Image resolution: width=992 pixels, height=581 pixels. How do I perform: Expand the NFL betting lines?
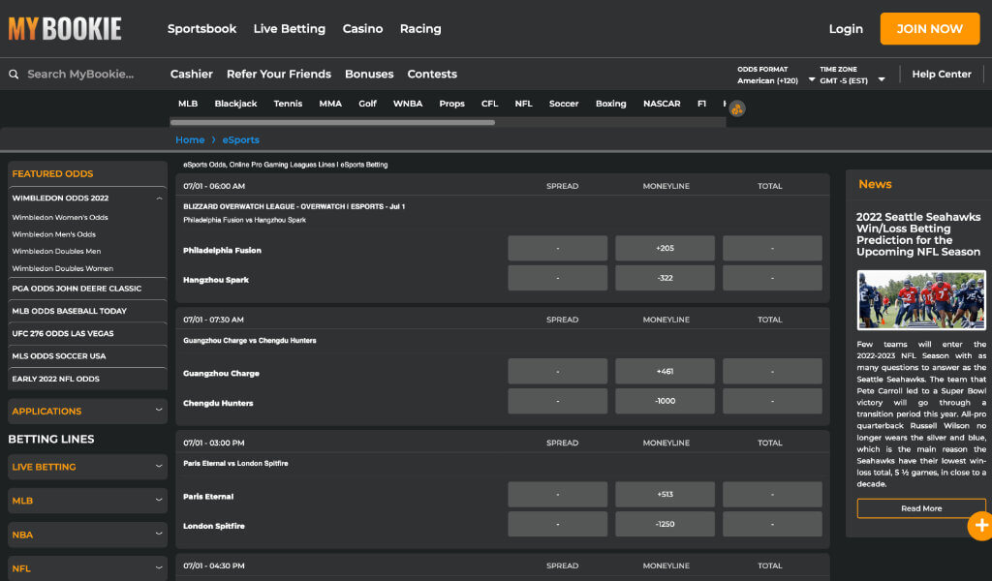pyautogui.click(x=87, y=568)
